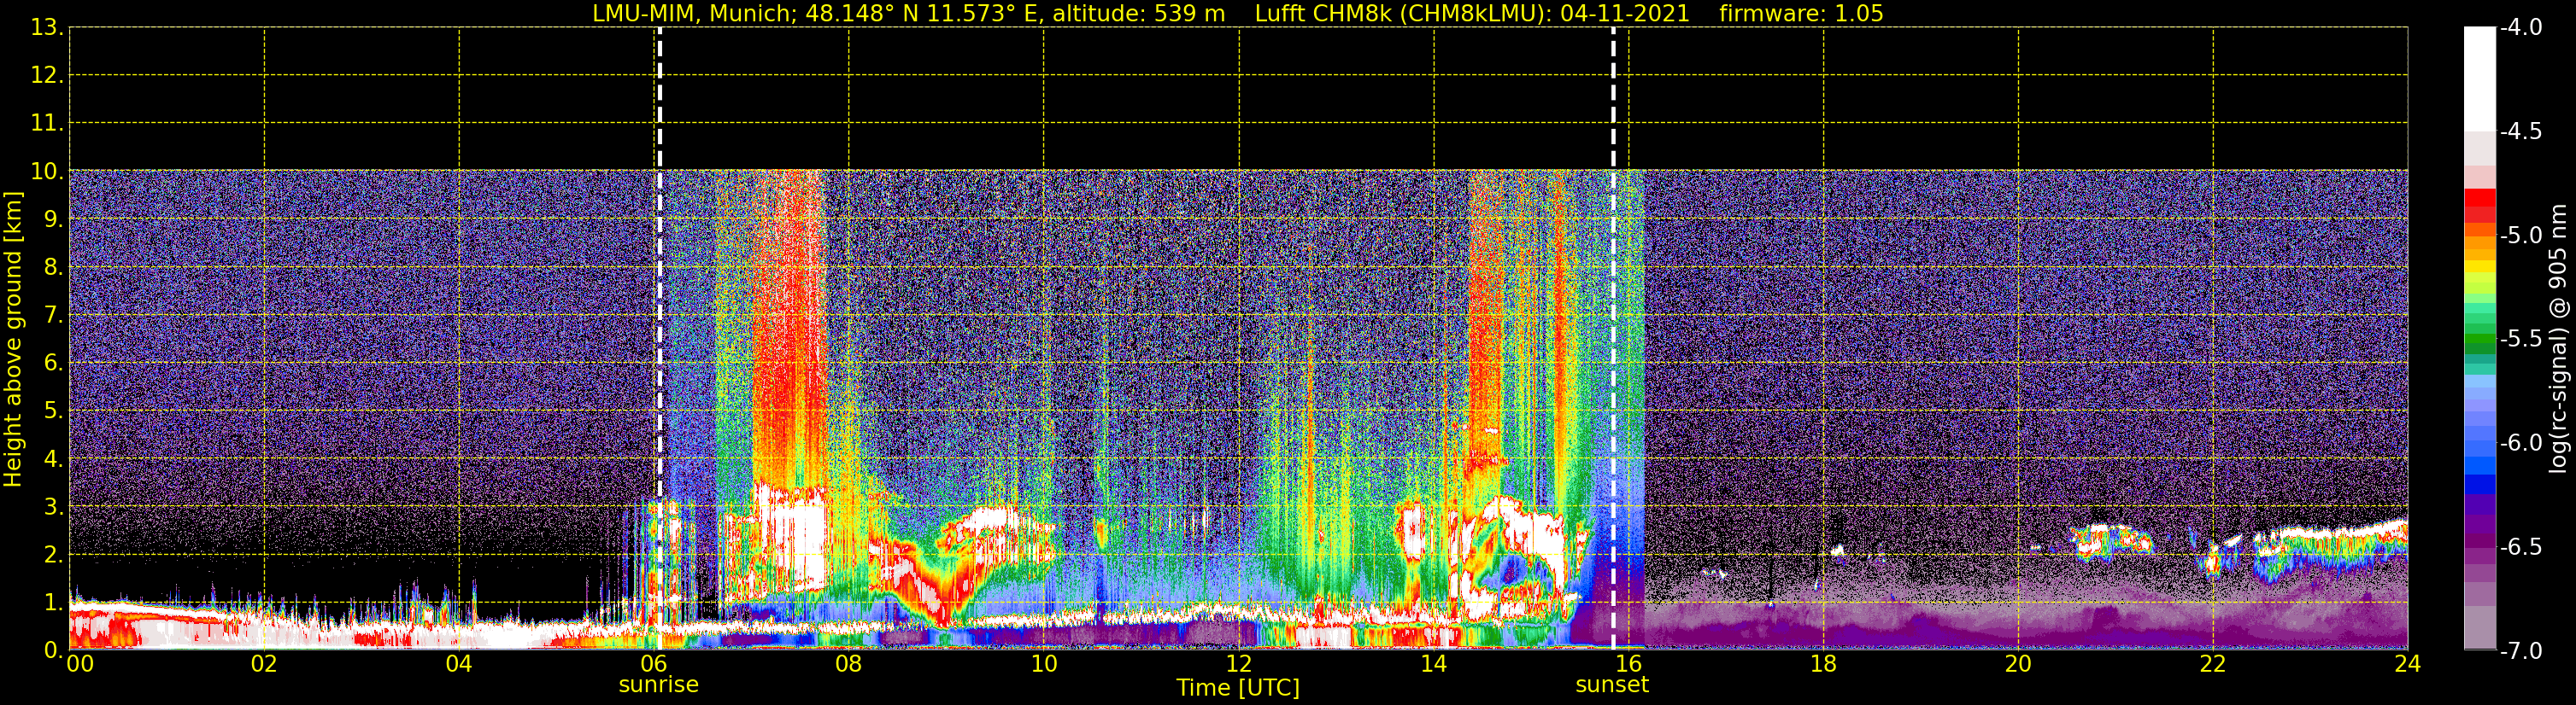Click the 1 km height tick label

(53, 602)
